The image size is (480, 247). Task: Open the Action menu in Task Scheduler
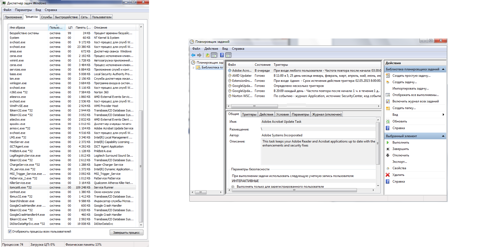pos(211,49)
